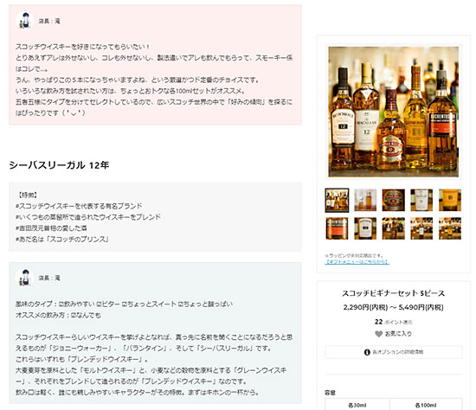
Task: Click hashtag line 吉田茂元首相の愛した酒
Action: pyautogui.click(x=51, y=227)
